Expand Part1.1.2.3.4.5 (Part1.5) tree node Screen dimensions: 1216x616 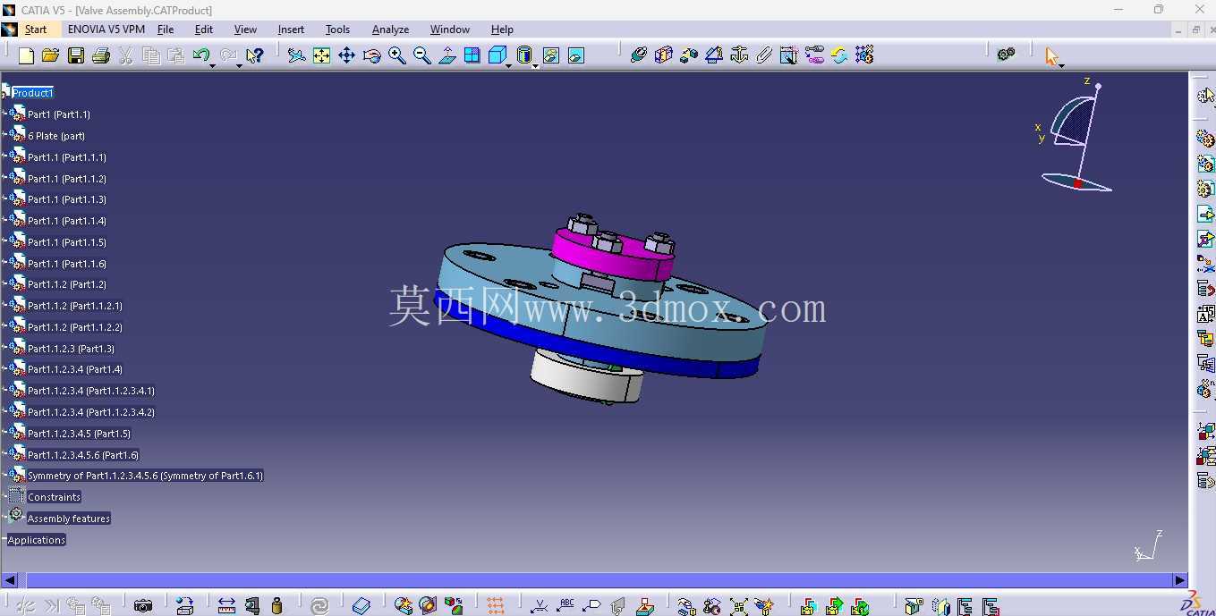(x=4, y=434)
